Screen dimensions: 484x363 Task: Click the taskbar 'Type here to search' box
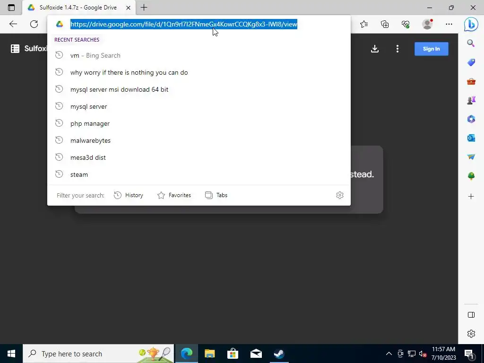point(98,354)
